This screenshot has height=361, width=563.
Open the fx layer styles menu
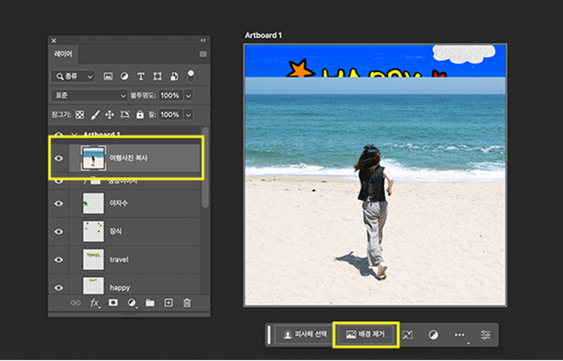95,303
